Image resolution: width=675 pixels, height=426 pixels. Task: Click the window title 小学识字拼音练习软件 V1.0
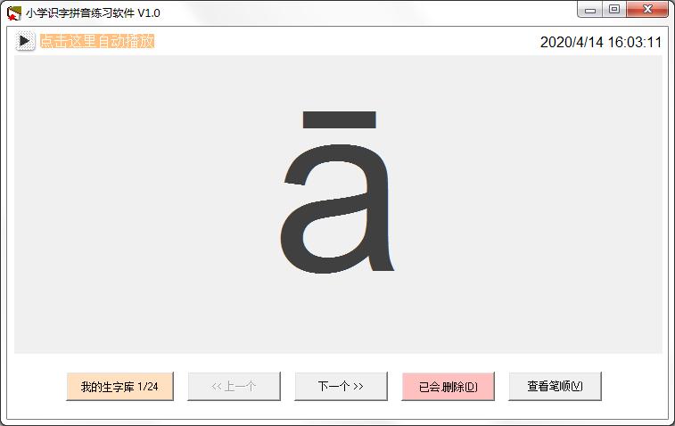point(93,12)
